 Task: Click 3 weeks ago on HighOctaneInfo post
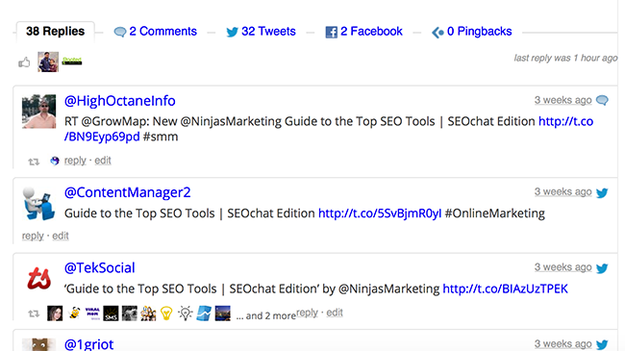[x=562, y=100]
